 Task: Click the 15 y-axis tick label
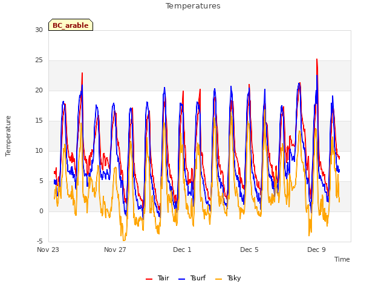(39, 121)
